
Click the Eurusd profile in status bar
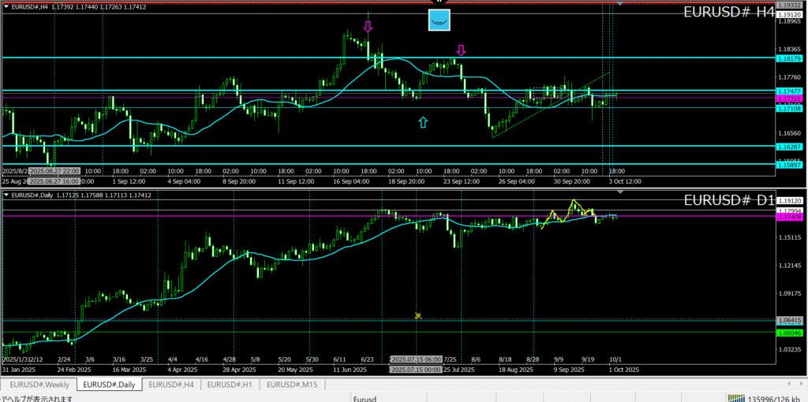tap(365, 398)
